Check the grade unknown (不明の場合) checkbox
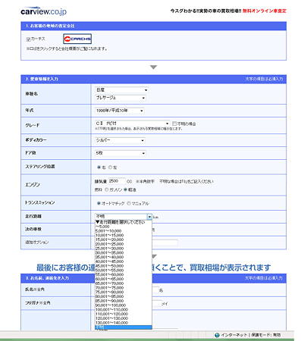This screenshot has width=301, height=341. (174, 124)
